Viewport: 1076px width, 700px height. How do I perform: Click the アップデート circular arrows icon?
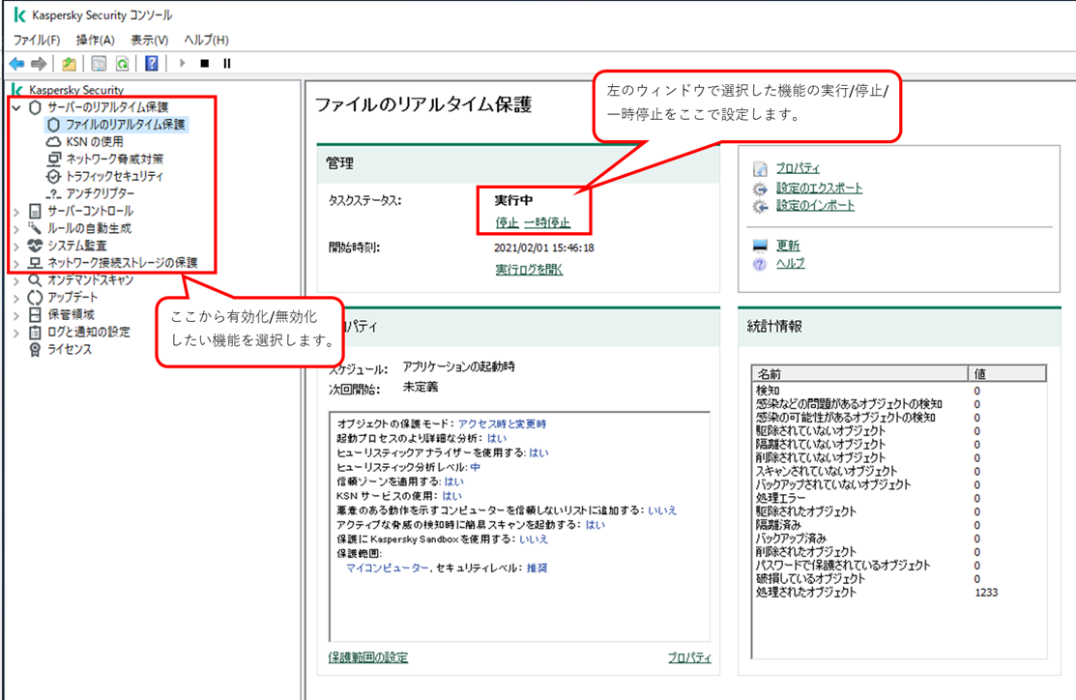click(35, 297)
